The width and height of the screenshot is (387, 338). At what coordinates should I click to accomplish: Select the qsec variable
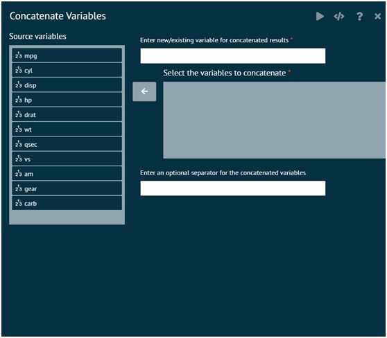67,144
